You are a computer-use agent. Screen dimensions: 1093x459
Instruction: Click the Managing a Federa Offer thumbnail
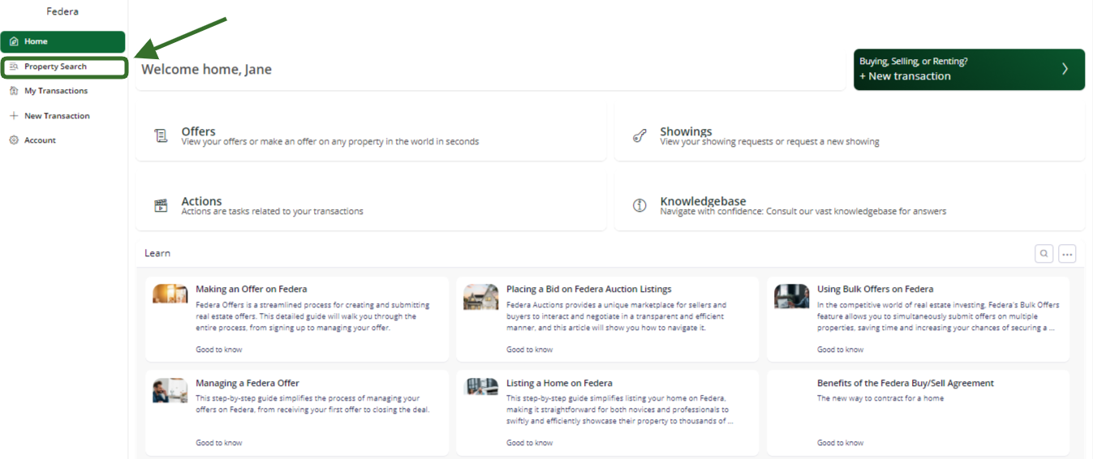click(170, 391)
